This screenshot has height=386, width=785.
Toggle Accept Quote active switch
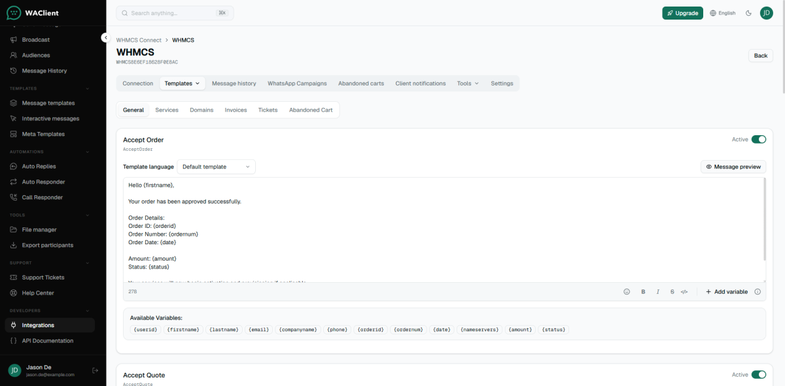click(759, 375)
